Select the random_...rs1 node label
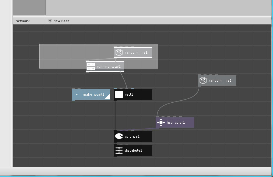Image resolution: width=273 pixels, height=177 pixels. click(136, 52)
